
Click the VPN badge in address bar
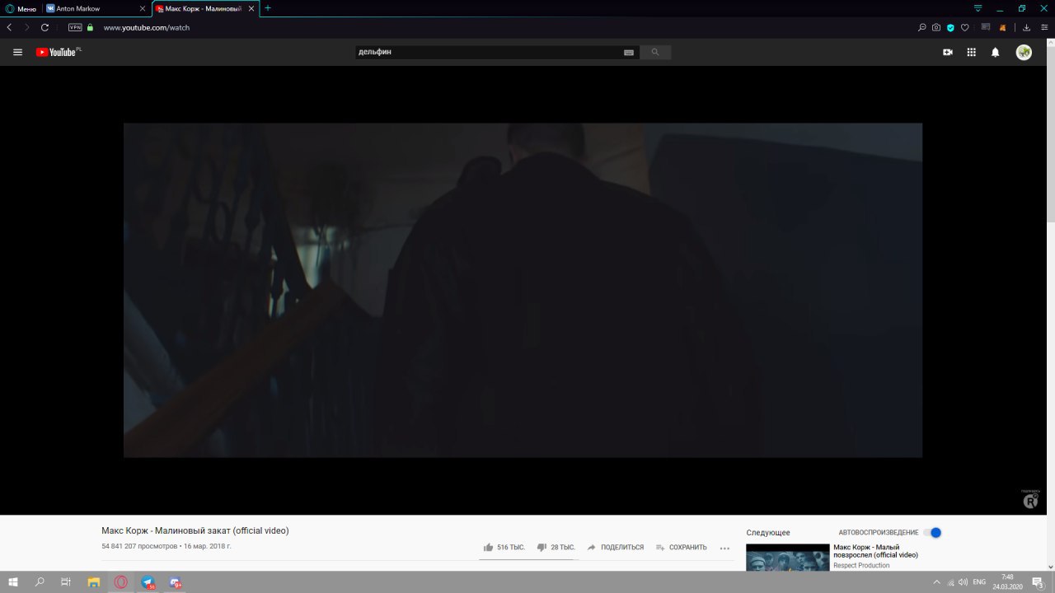coord(75,27)
